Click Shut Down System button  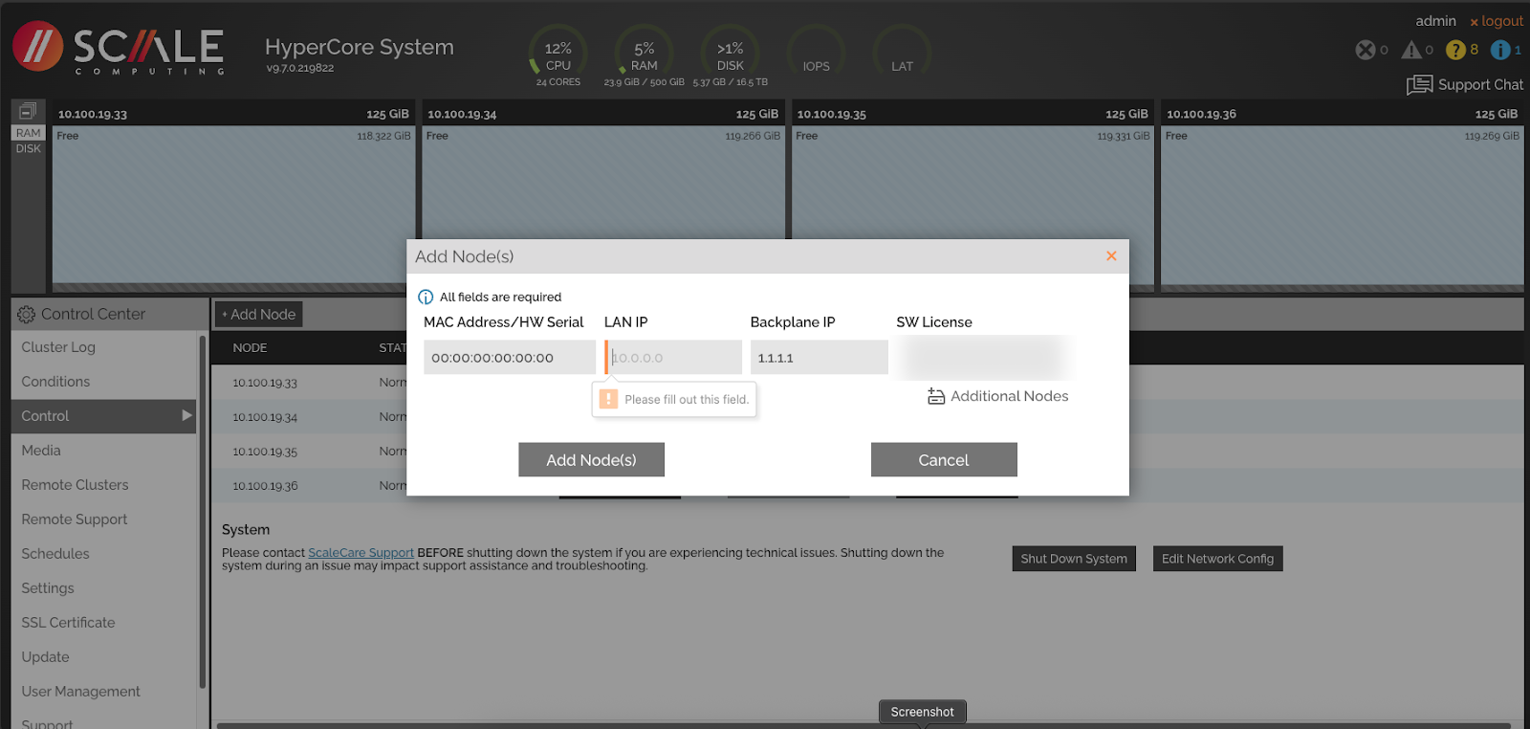tap(1074, 559)
